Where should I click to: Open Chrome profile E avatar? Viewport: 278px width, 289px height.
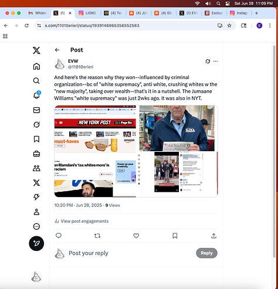point(259,26)
